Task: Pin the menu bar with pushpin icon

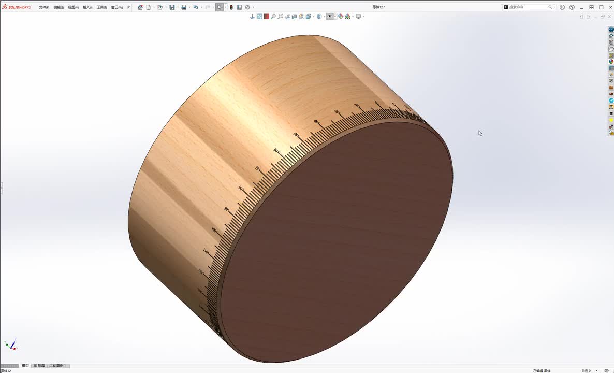Action: (x=128, y=7)
